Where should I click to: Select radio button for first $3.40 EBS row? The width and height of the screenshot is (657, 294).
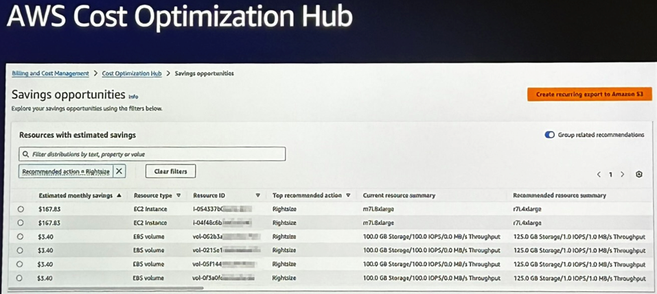21,237
